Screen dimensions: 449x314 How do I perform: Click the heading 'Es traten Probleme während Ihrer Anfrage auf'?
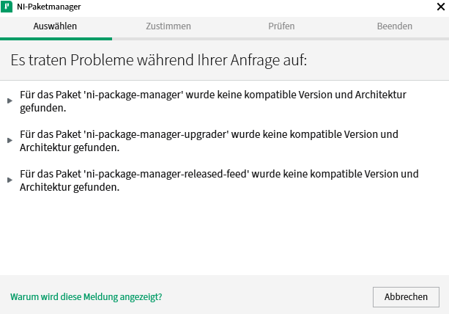(158, 60)
